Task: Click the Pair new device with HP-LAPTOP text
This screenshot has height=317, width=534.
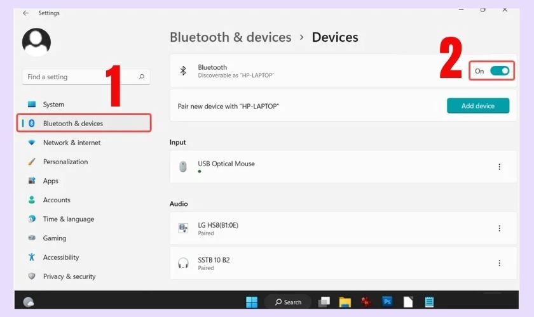Action: (x=228, y=107)
